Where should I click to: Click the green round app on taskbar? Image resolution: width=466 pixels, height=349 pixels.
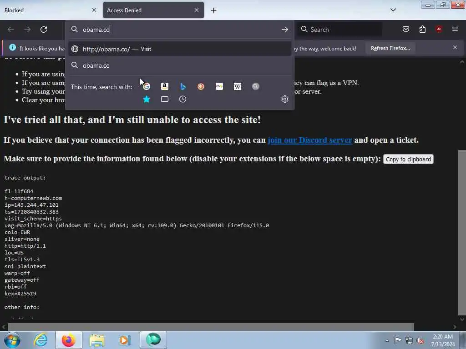pyautogui.click(x=153, y=340)
